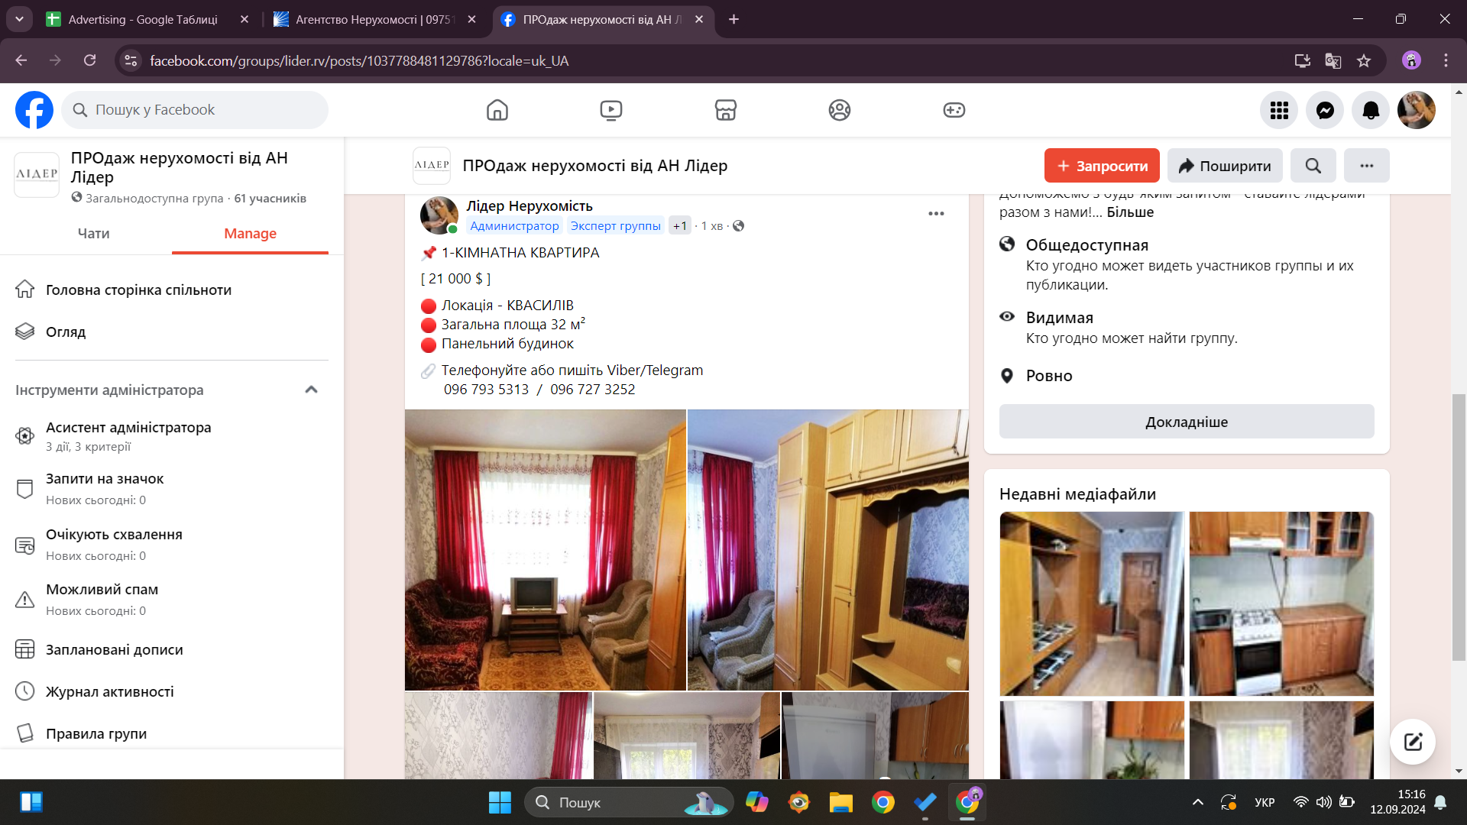1467x825 pixels.
Task: Open the Video (Watch) icon
Action: (610, 110)
